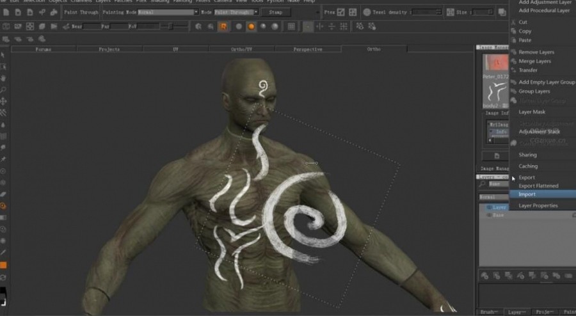Choose Remove Layers in context menu

point(536,52)
